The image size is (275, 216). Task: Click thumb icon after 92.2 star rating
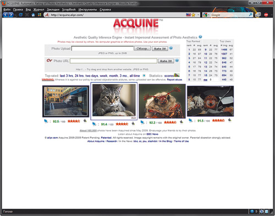(x=182, y=122)
